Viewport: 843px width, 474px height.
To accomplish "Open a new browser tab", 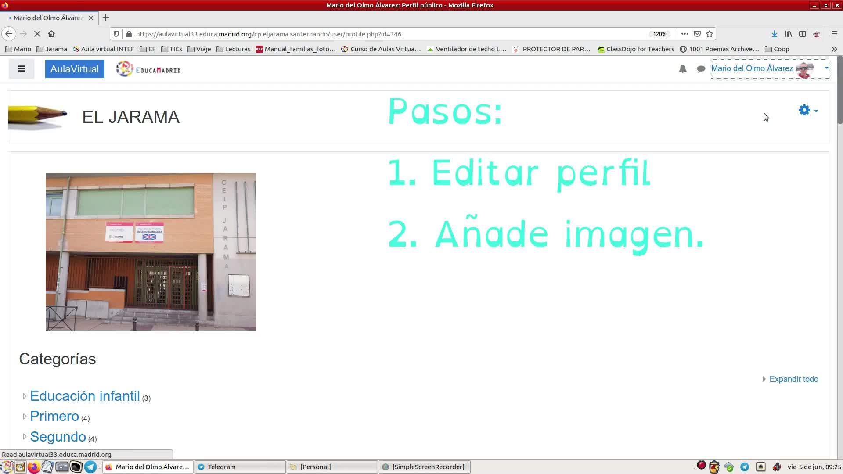I will coord(106,18).
